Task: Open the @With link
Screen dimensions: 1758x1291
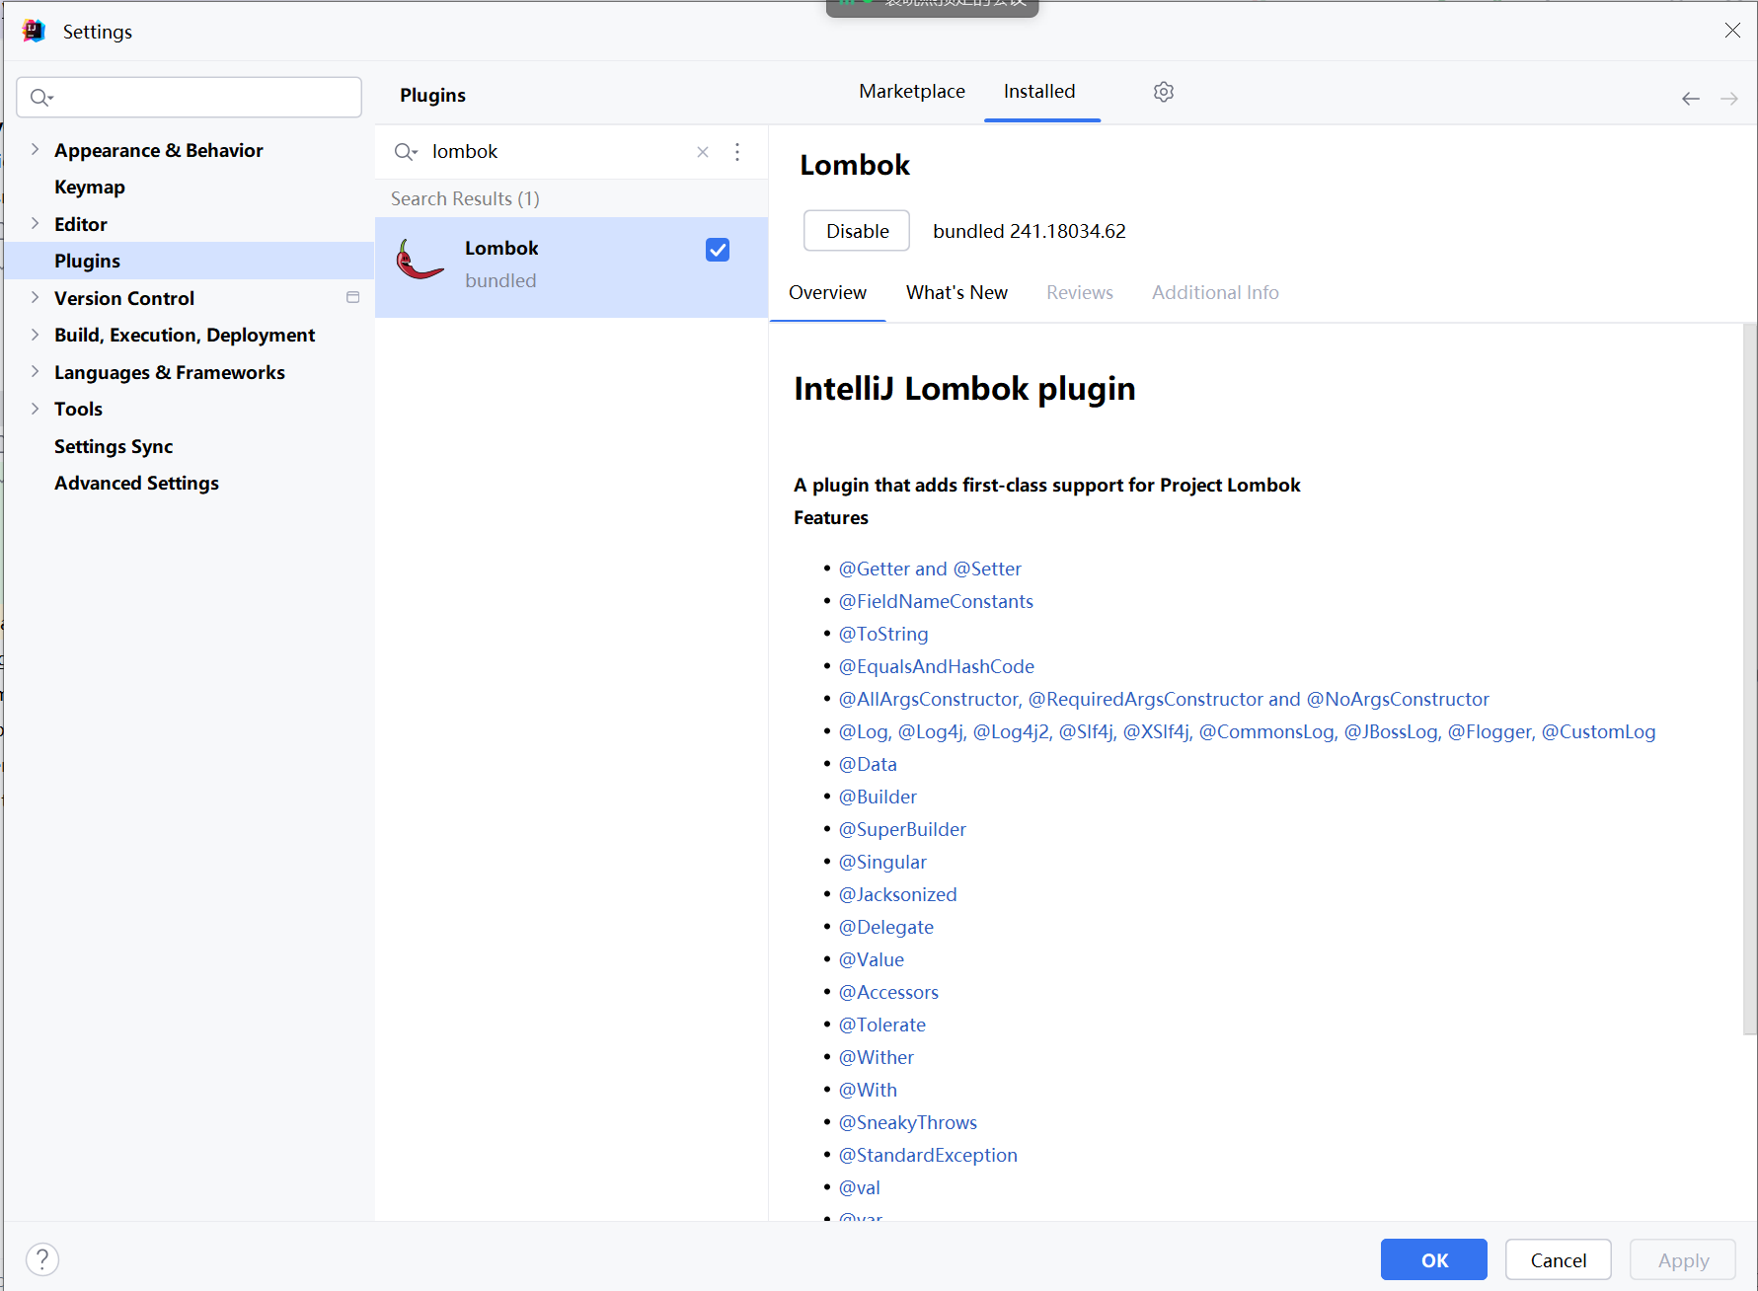Action: coord(868,1090)
